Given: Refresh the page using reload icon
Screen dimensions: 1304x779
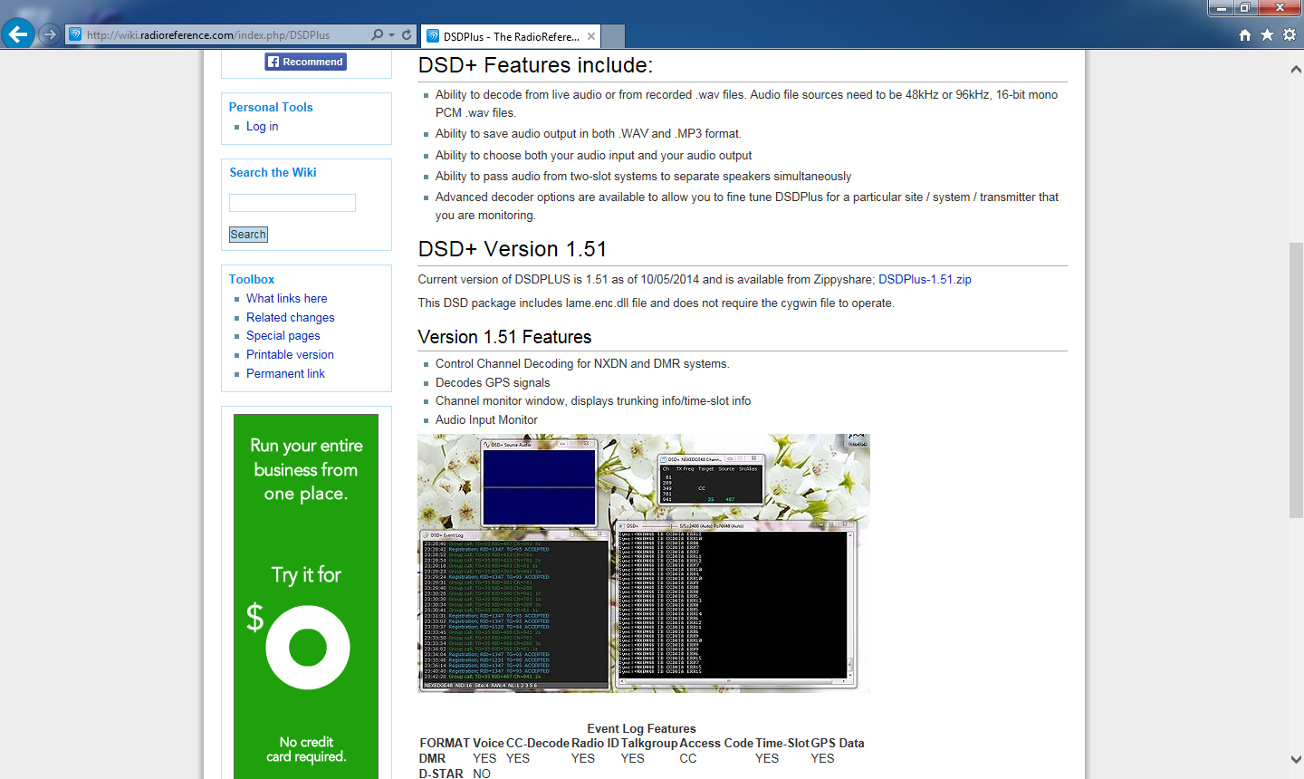Looking at the screenshot, I should tap(407, 35).
